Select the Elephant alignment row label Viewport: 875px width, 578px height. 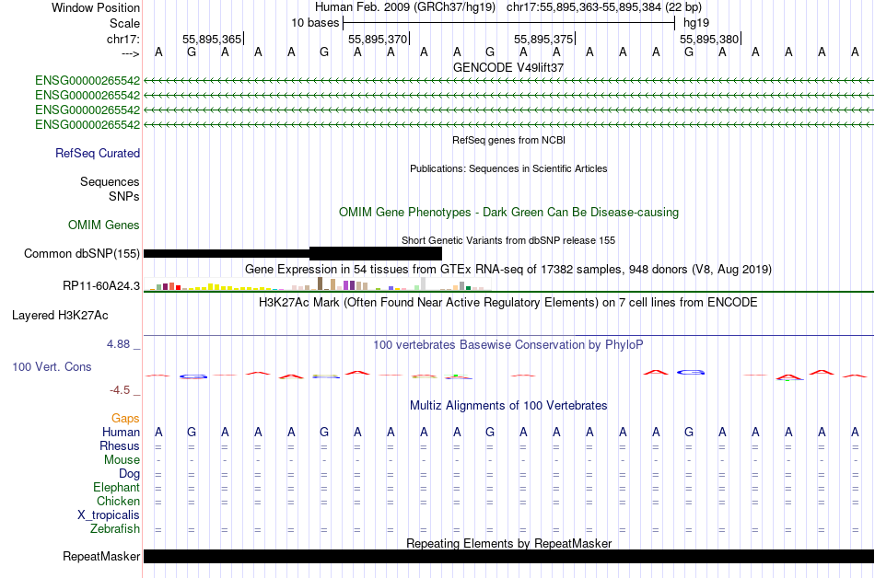[x=116, y=488]
